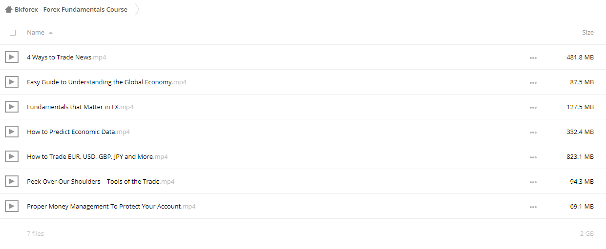Toggle the sort direction arrow next to Name
The width and height of the screenshot is (606, 249).
tap(51, 33)
